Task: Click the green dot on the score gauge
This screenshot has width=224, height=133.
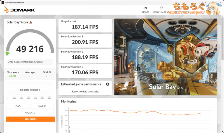Action: (x=7, y=53)
